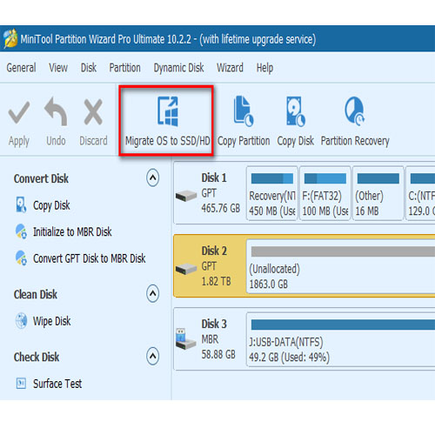Screen dimensions: 435x435
Task: Click the MiniTool app logo in title bar
Action: coord(10,38)
